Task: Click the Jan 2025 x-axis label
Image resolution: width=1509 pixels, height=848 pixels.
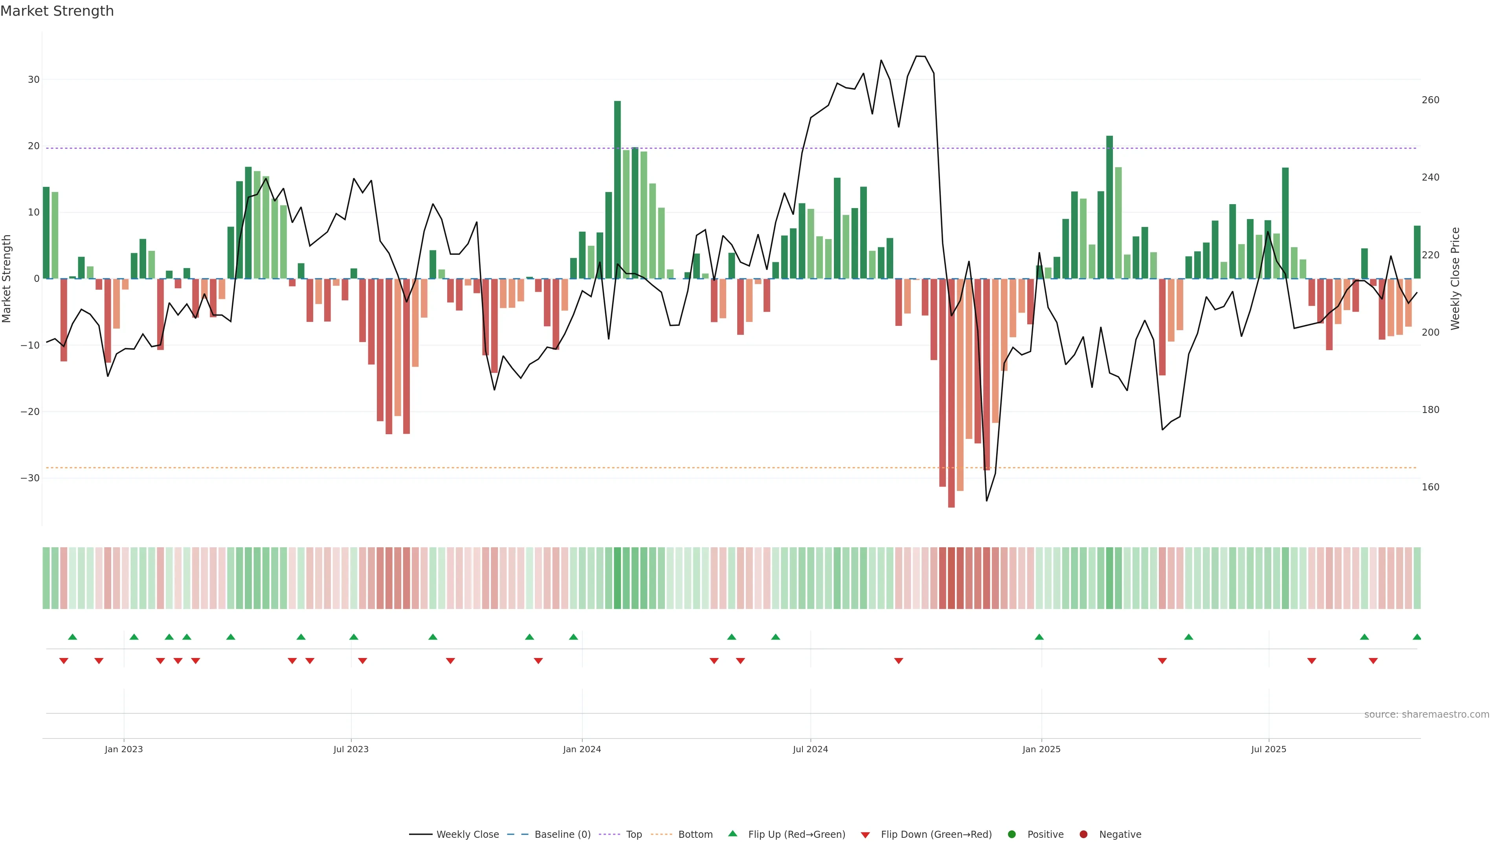Action: (x=1041, y=749)
